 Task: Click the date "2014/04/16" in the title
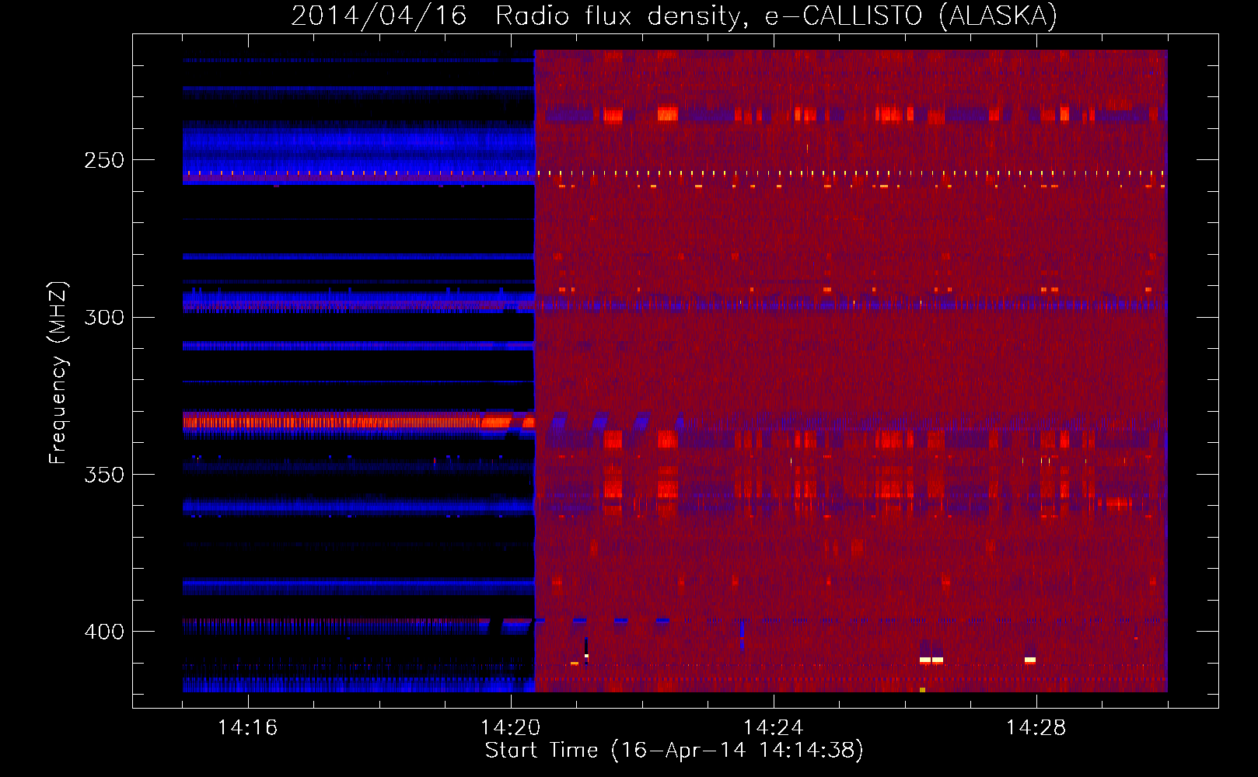(x=379, y=16)
